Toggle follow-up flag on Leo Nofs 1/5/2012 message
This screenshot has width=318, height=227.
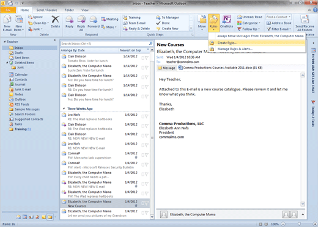point(146,117)
